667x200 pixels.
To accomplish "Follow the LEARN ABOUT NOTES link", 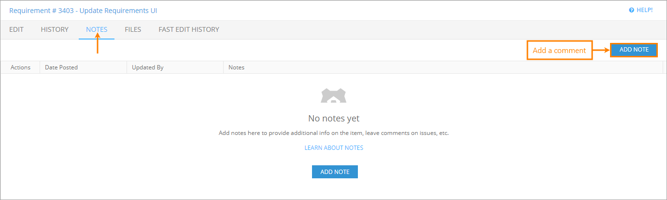I will click(334, 148).
